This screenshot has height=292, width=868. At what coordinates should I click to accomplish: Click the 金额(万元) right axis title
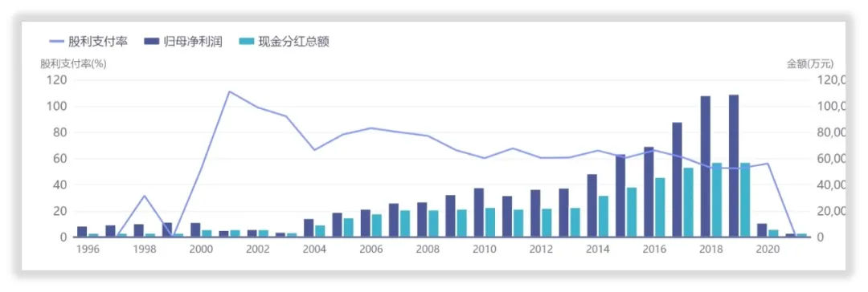[810, 63]
